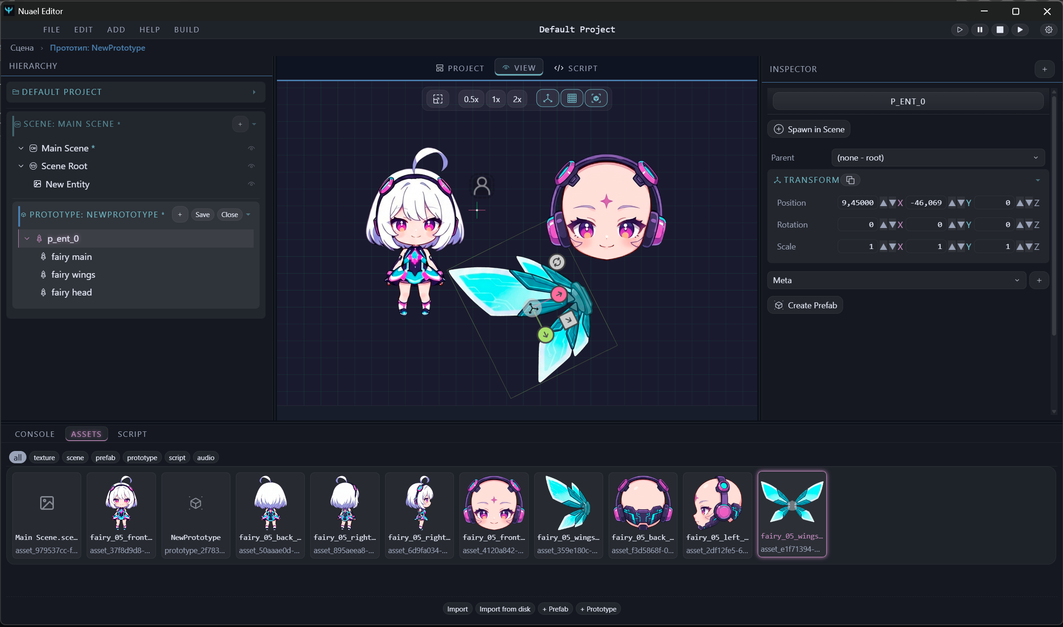This screenshot has height=627, width=1063.
Task: Toggle the grid display icon
Action: pos(572,98)
